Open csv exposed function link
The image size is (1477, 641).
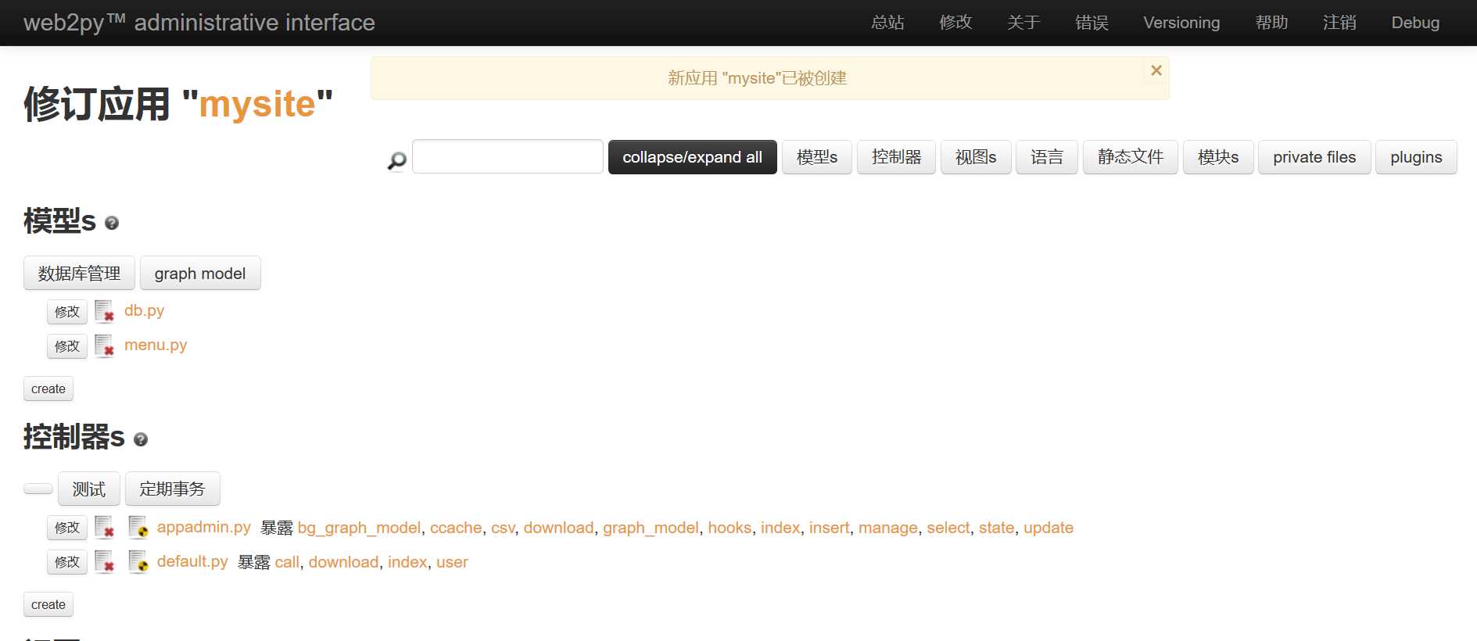coord(503,528)
